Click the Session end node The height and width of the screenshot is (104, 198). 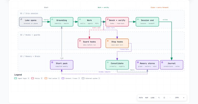point(147,22)
